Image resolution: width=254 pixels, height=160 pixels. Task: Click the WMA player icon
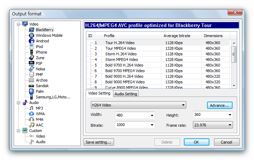(32, 114)
